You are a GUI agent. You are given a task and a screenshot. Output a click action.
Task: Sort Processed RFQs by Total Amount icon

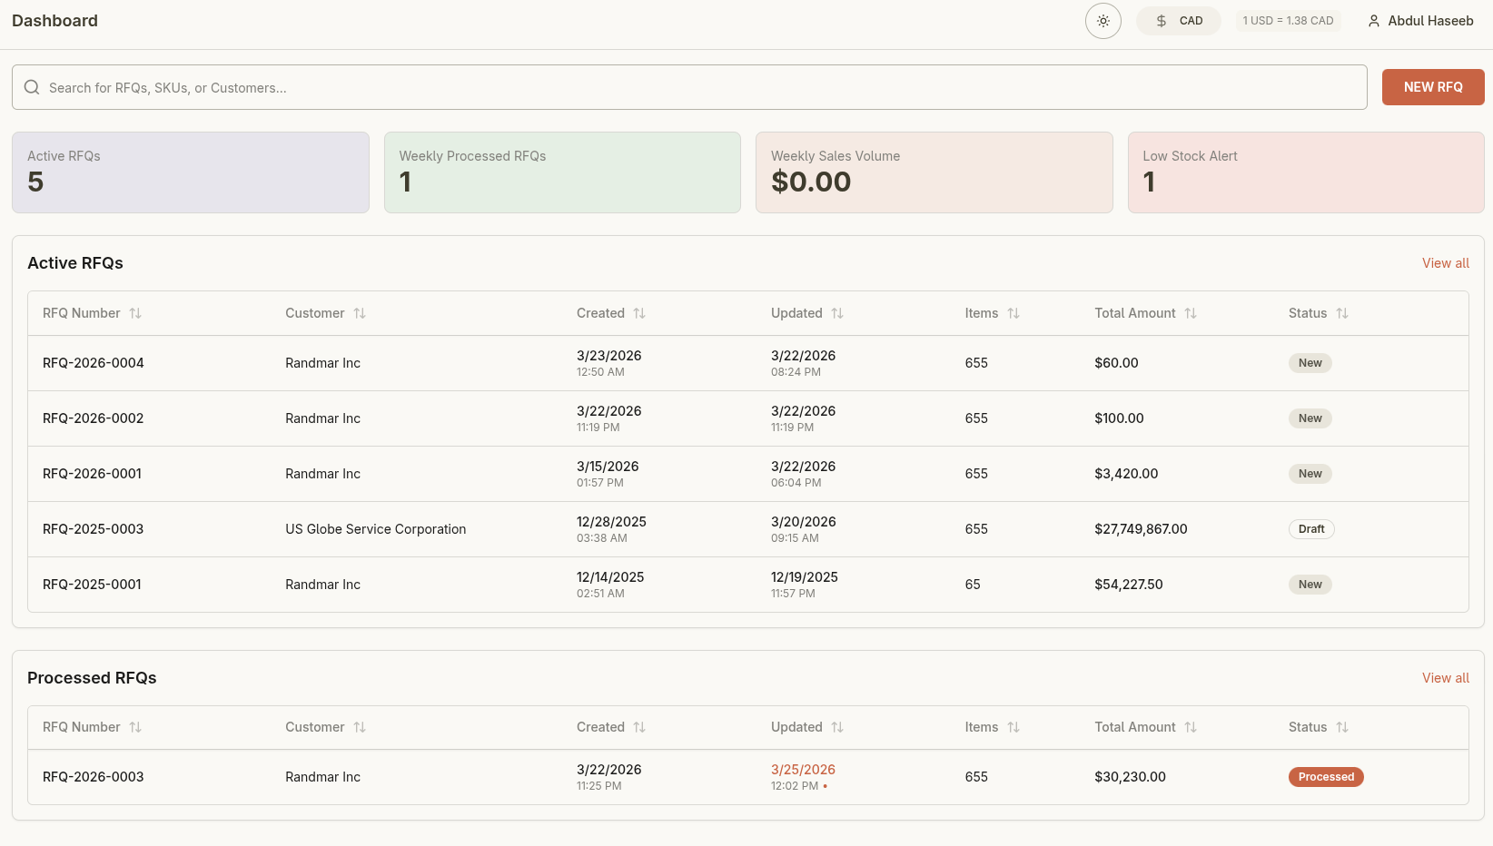click(1191, 727)
